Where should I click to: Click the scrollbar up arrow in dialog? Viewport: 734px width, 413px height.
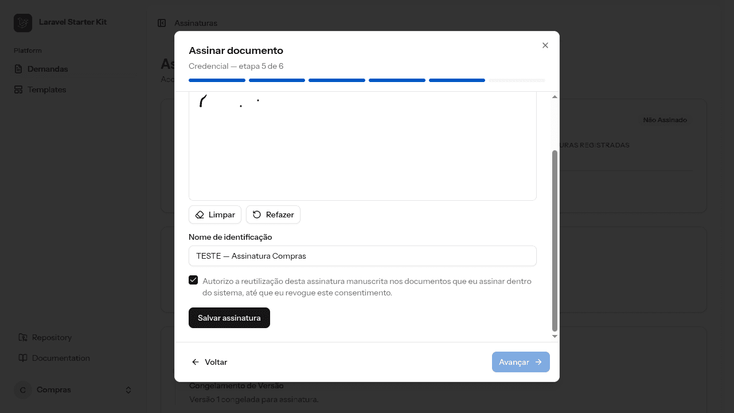click(555, 97)
